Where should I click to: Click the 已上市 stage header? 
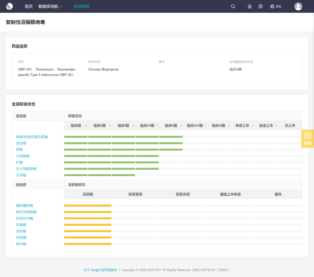(x=290, y=126)
